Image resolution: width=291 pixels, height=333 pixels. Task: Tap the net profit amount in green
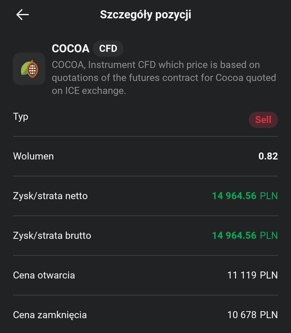(x=245, y=196)
